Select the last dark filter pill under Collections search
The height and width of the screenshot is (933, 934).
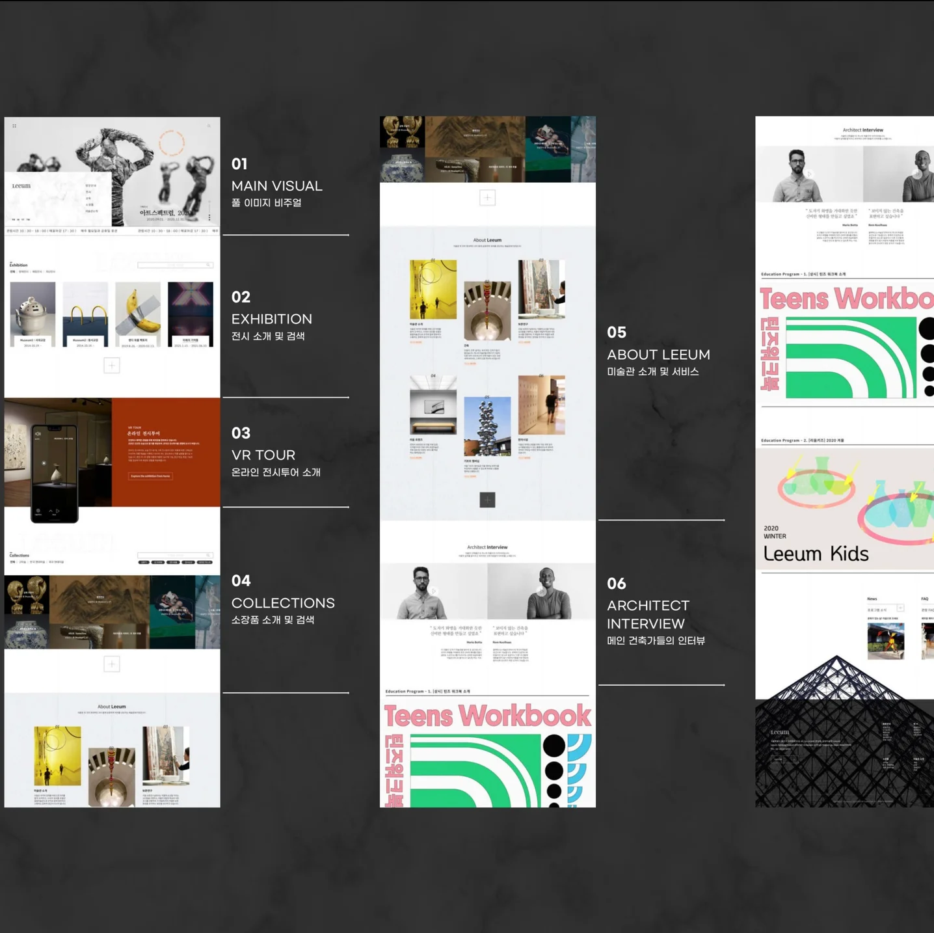[x=205, y=562]
